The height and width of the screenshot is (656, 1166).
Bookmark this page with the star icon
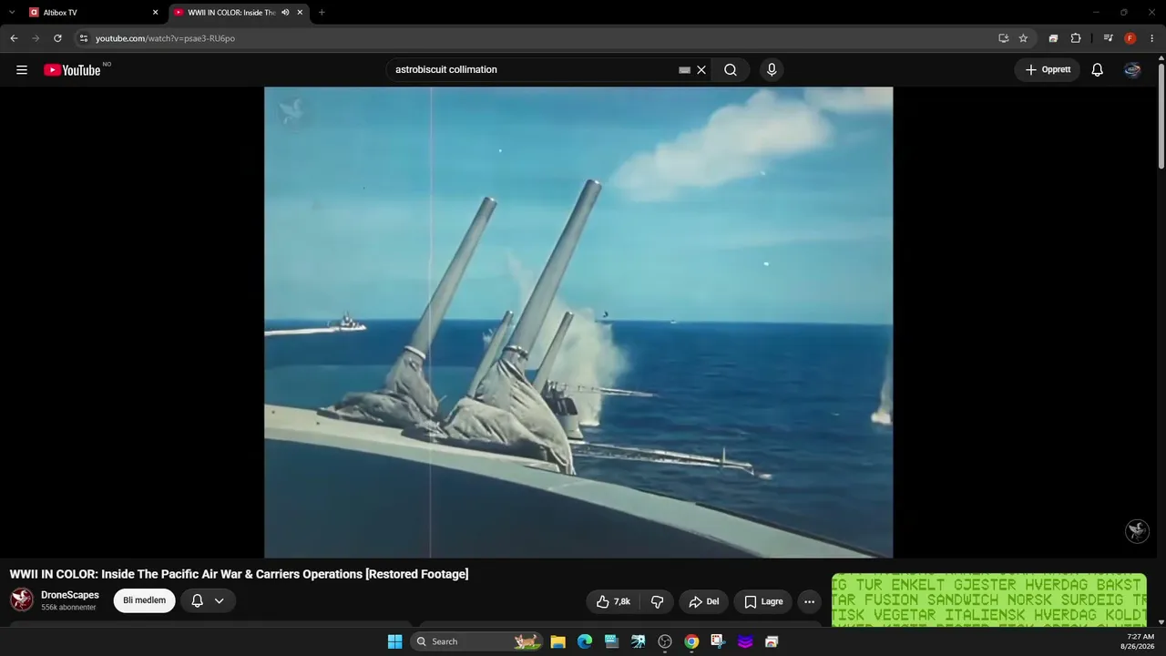[x=1023, y=38]
